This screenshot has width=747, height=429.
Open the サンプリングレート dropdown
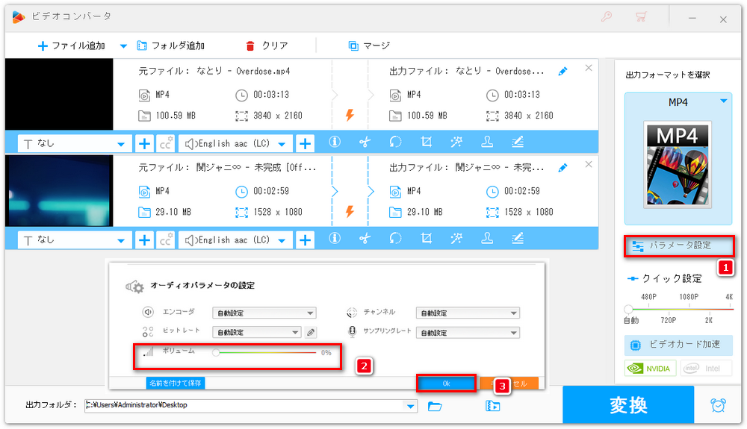point(468,332)
